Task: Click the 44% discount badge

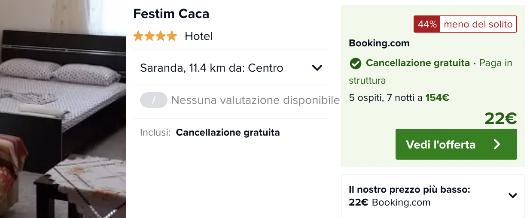Action: tap(427, 24)
